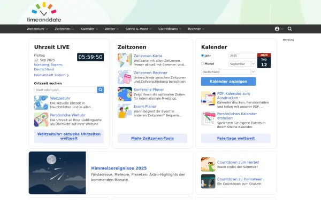The width and height of the screenshot is (321, 200).
Task: Open the Persönliche Weltuhr icon
Action: (41, 119)
